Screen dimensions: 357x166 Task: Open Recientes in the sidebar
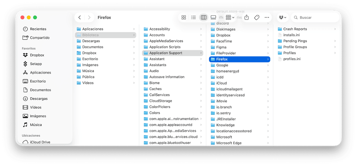tap(34, 29)
